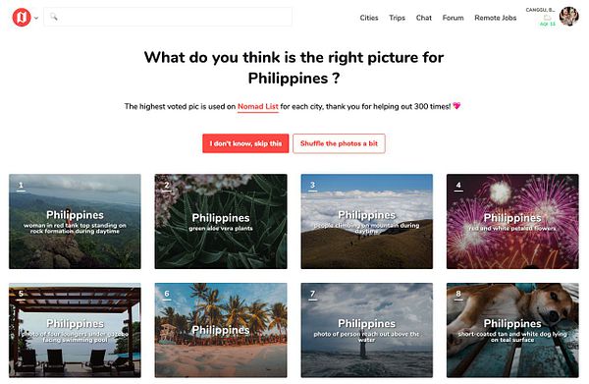589x384 pixels.
Task: Expand the dropdown arrow beside logo
Action: point(36,18)
